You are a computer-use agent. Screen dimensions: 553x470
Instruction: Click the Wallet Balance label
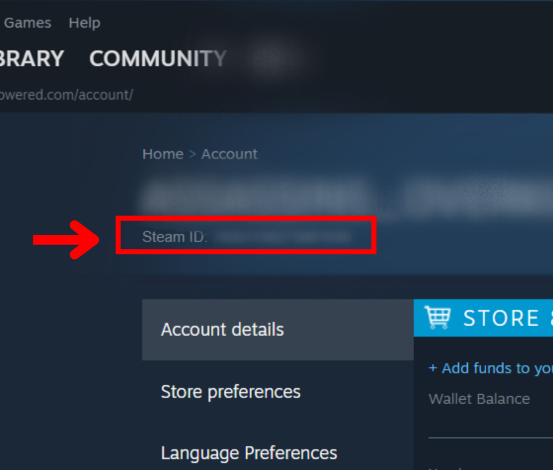479,399
